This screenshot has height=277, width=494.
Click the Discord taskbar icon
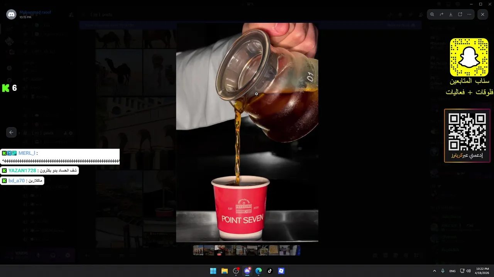coord(247,271)
